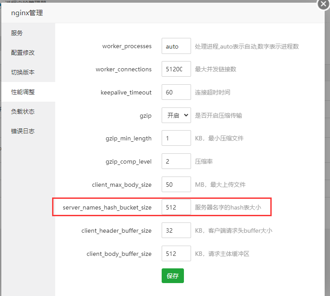Click the client_max_body_size field
This screenshot has height=296, width=330.
click(x=176, y=185)
